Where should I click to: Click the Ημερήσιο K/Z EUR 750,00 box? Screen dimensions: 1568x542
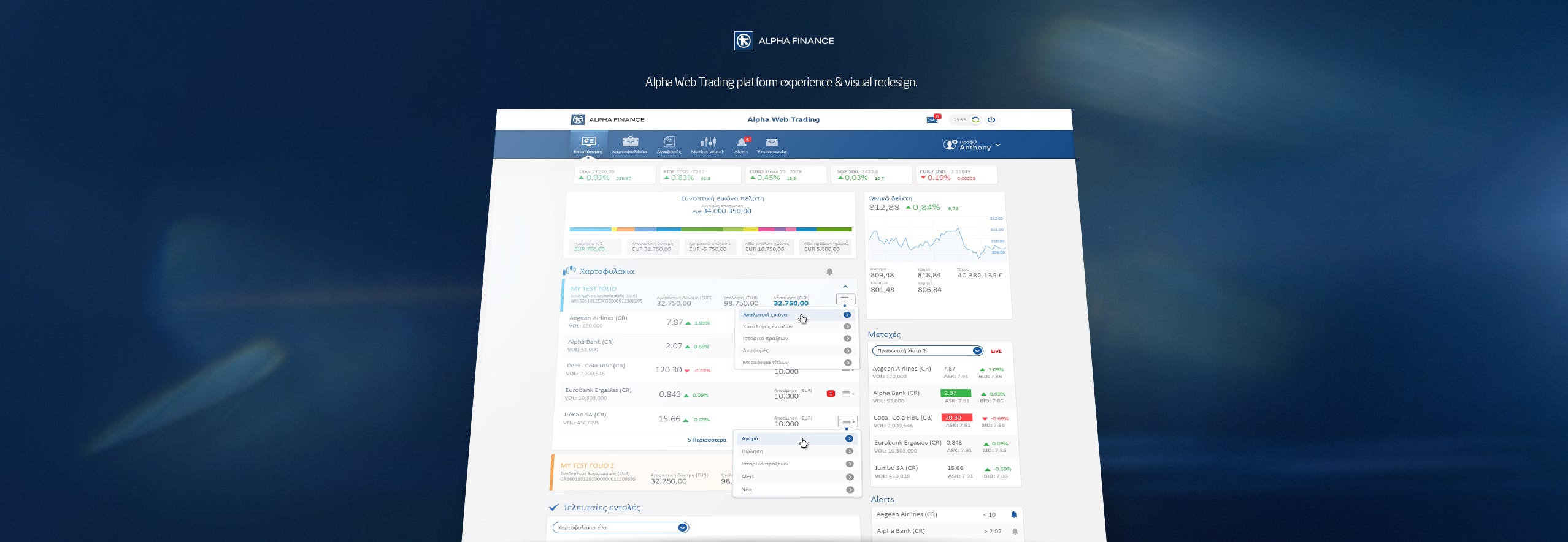[595, 247]
